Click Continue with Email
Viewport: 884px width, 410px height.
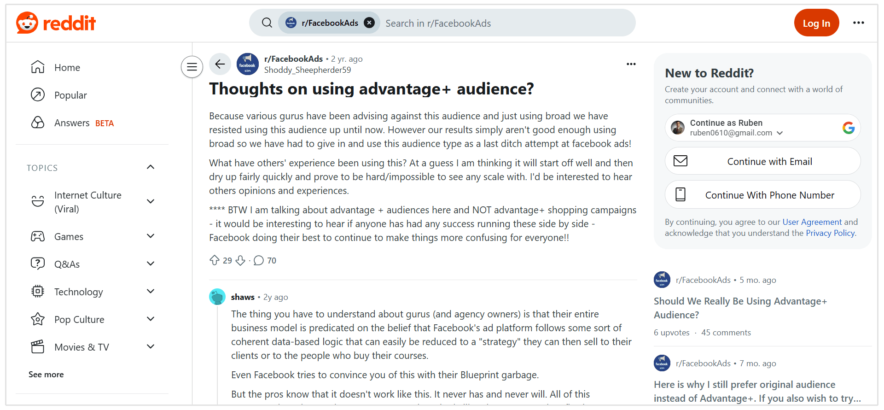pyautogui.click(x=762, y=161)
